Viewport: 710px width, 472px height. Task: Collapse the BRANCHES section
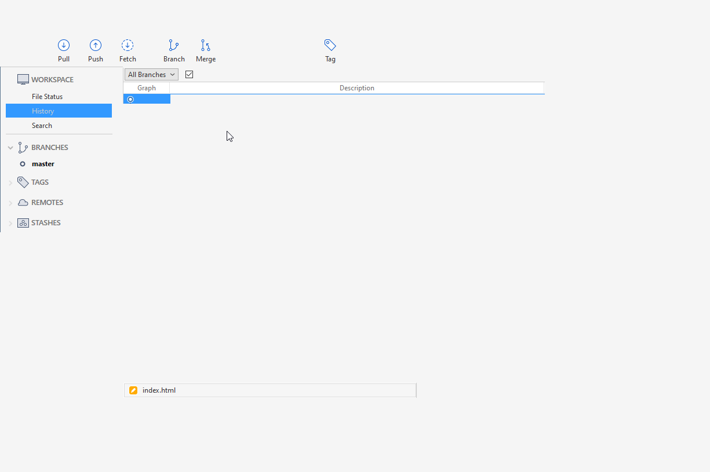[x=10, y=148]
